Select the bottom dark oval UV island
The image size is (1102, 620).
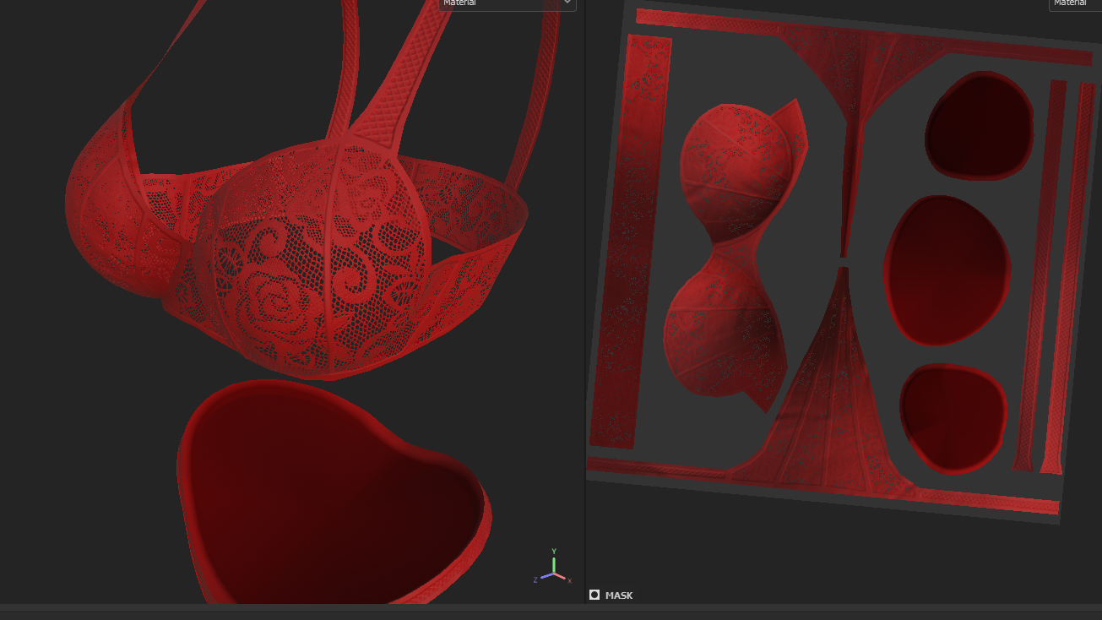[953, 417]
